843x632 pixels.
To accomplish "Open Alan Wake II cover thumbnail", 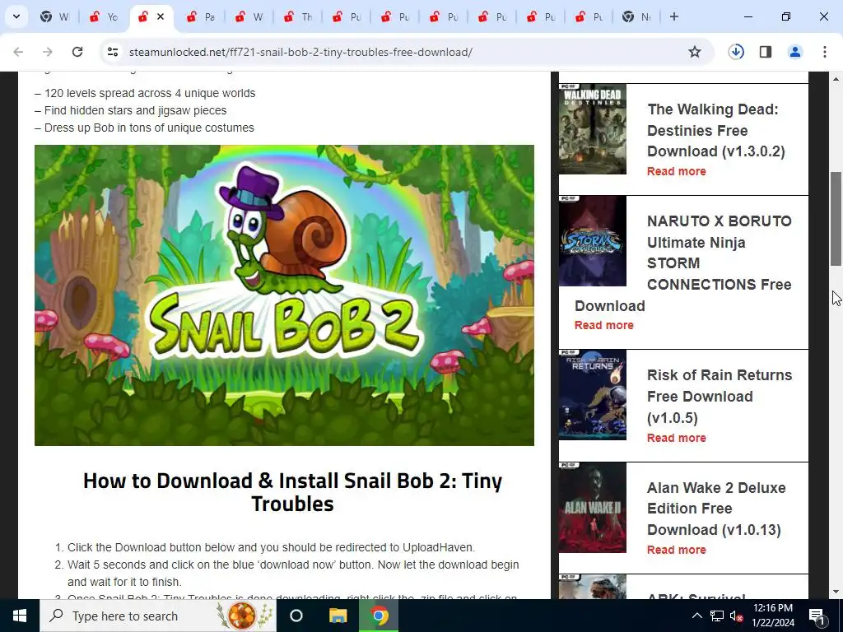I will coord(593,507).
